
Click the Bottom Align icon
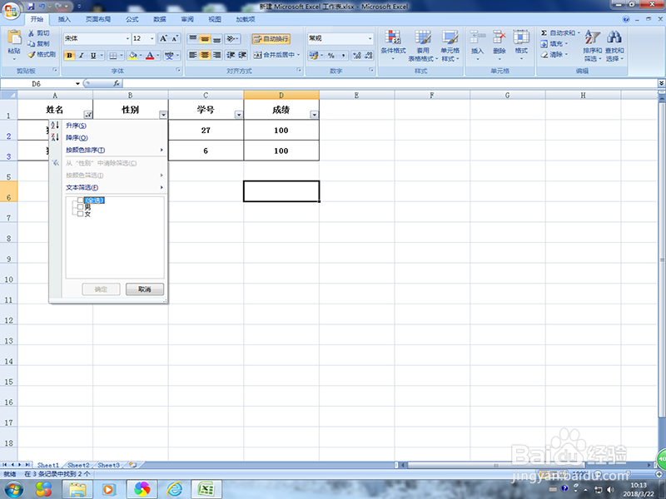[x=216, y=38]
